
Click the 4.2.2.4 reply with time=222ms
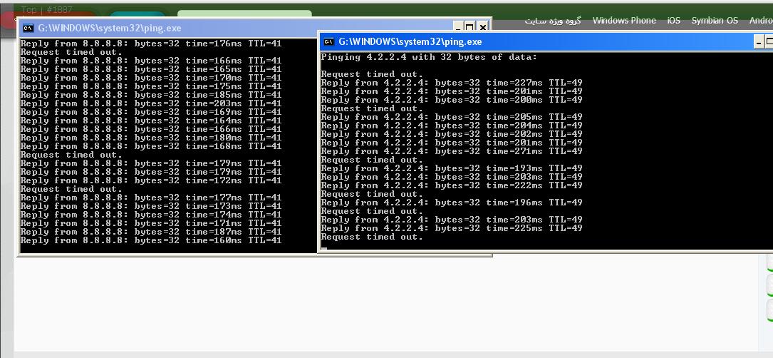452,185
